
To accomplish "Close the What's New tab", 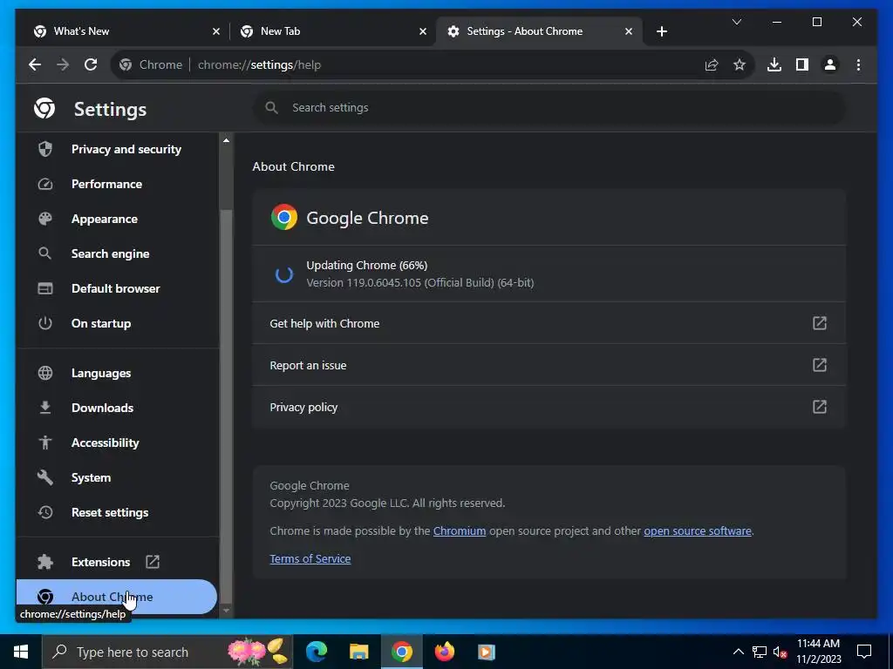I will pyautogui.click(x=216, y=32).
